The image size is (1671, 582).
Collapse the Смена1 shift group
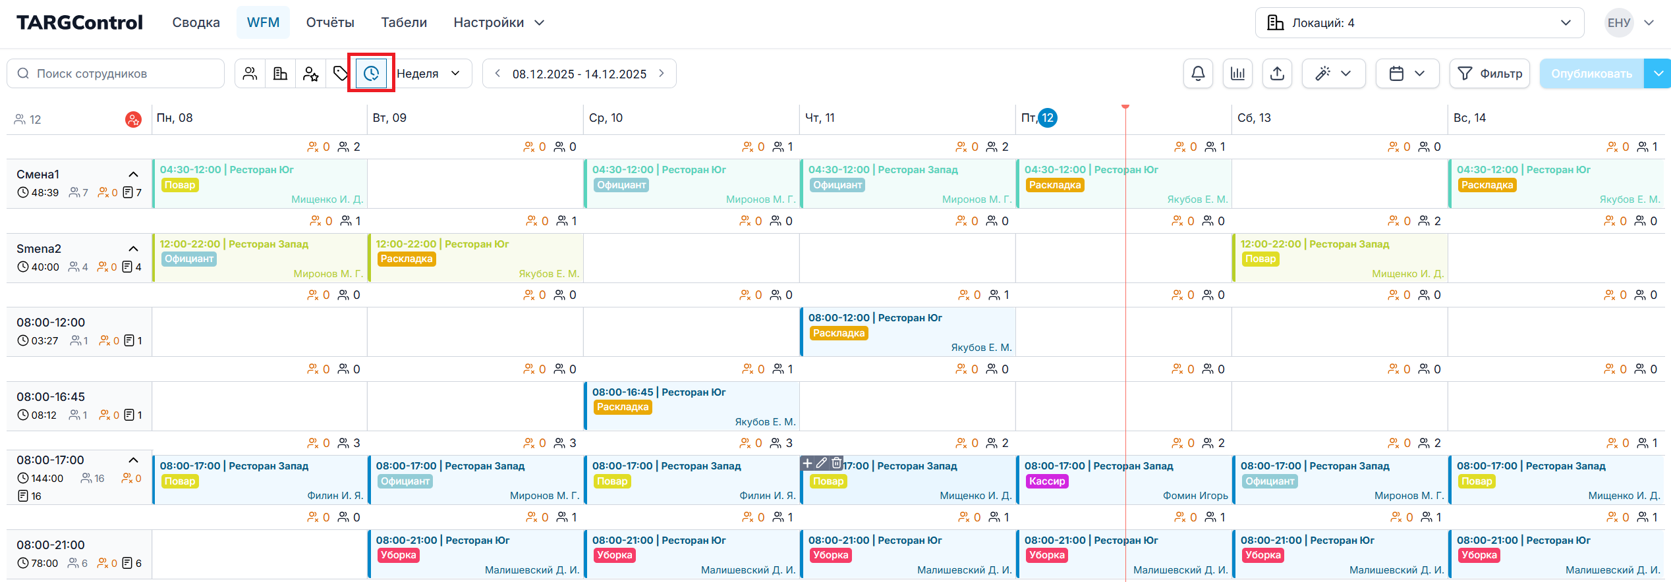click(x=133, y=174)
